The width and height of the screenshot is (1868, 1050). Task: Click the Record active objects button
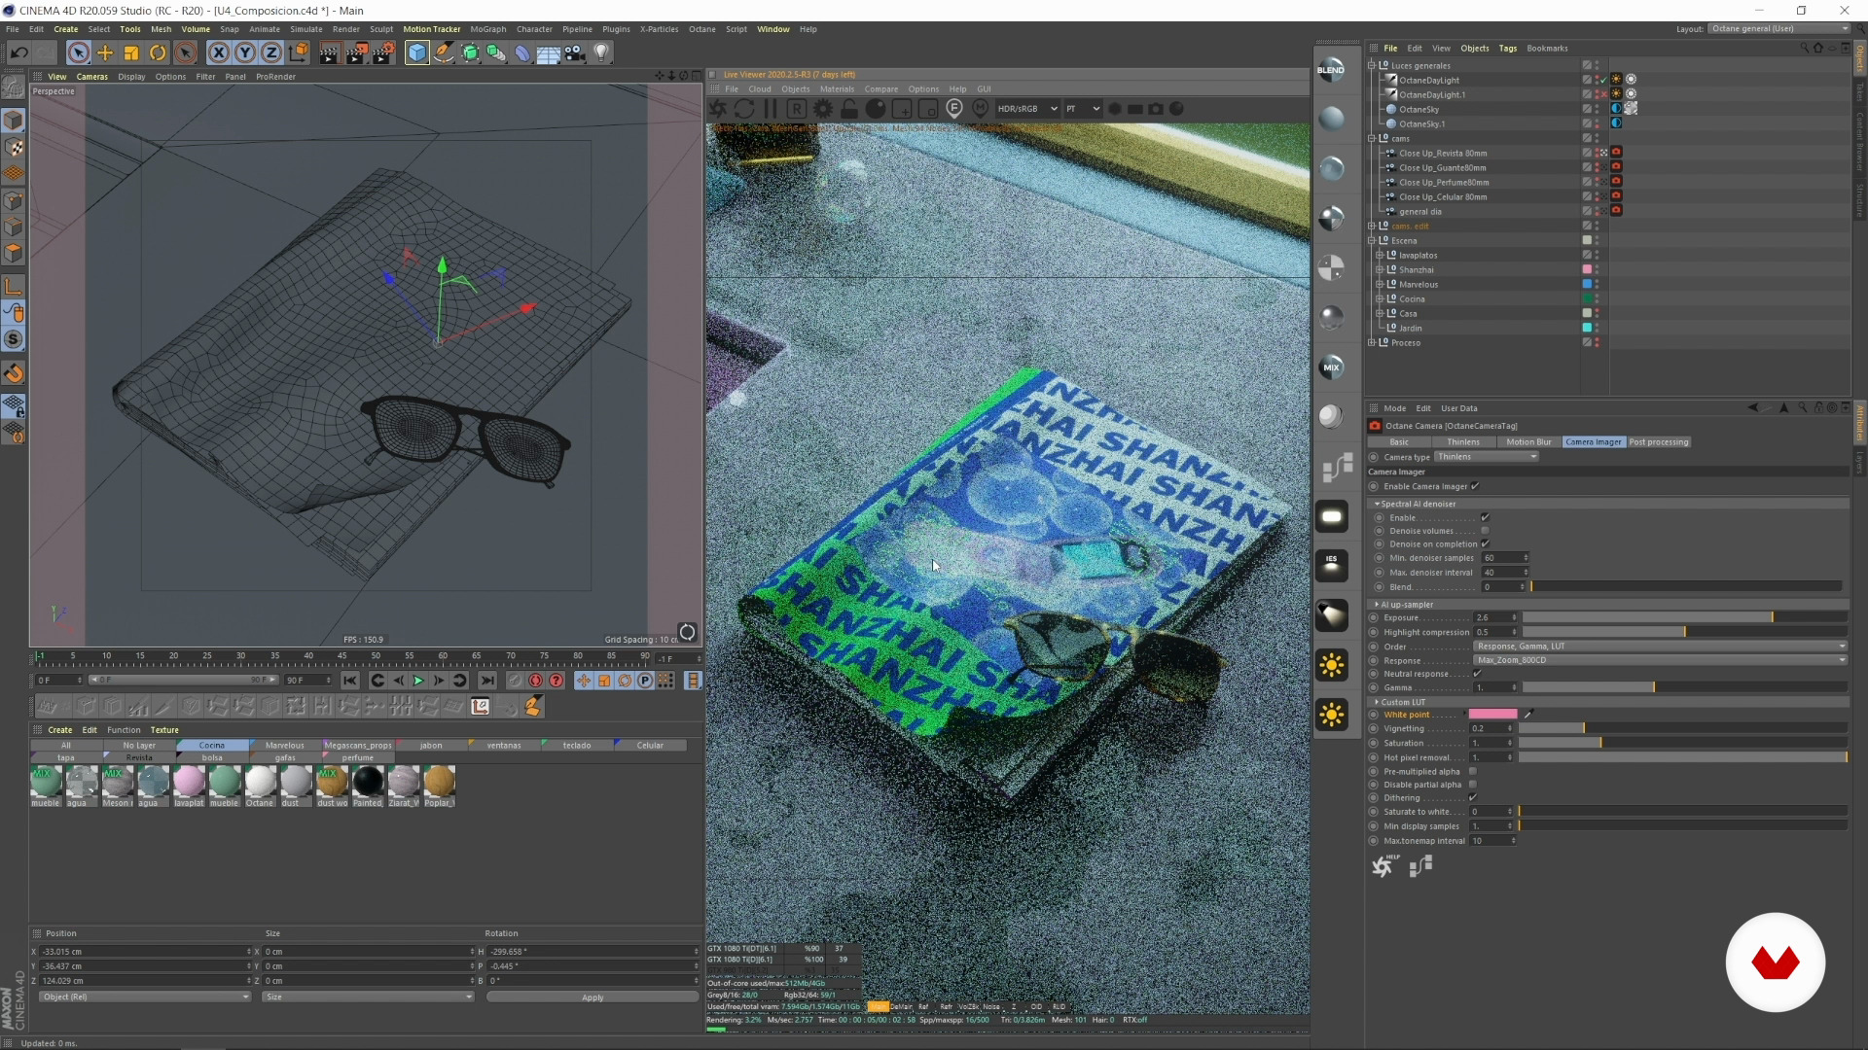(535, 681)
